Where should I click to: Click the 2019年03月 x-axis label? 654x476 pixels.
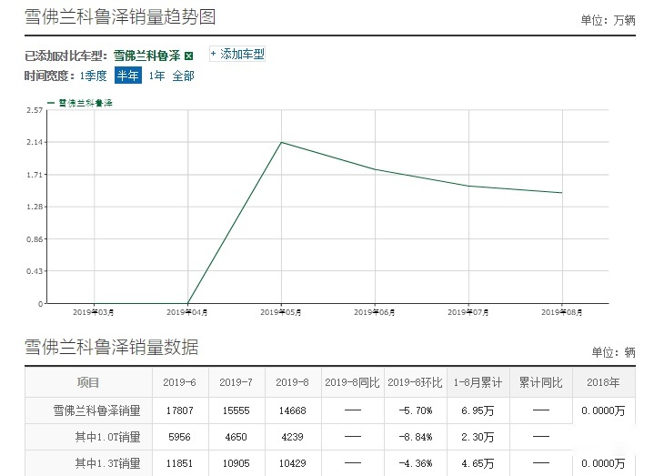pos(94,312)
